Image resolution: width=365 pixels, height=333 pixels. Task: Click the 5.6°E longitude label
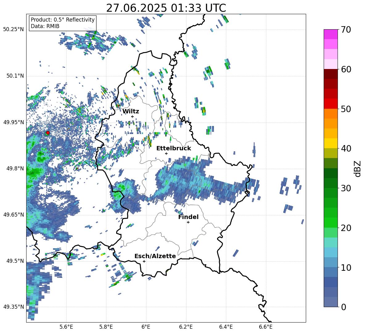[66, 327]
